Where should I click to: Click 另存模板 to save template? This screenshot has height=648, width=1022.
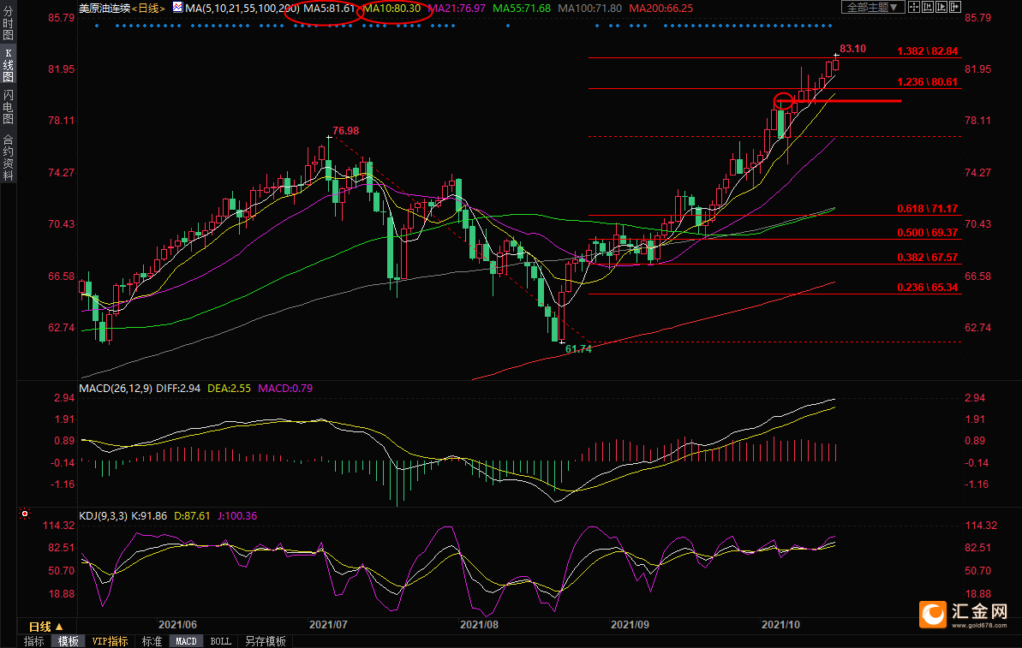(266, 641)
